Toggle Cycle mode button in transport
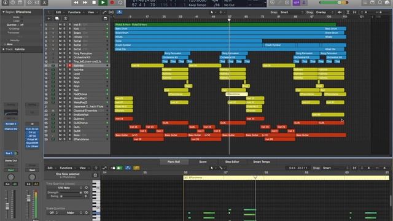The width and height of the screenshot is (393, 221). click(x=120, y=2)
